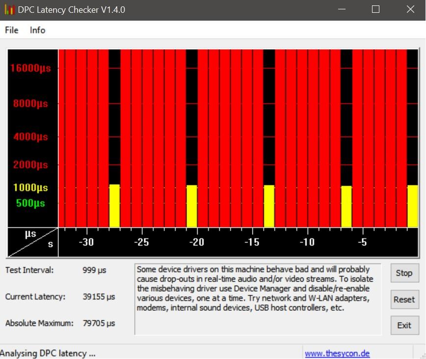Minimize the DPC Latency Checker window
This screenshot has height=359, width=426.
[342, 9]
